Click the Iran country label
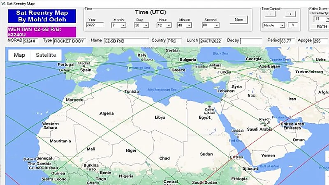 click(292, 99)
